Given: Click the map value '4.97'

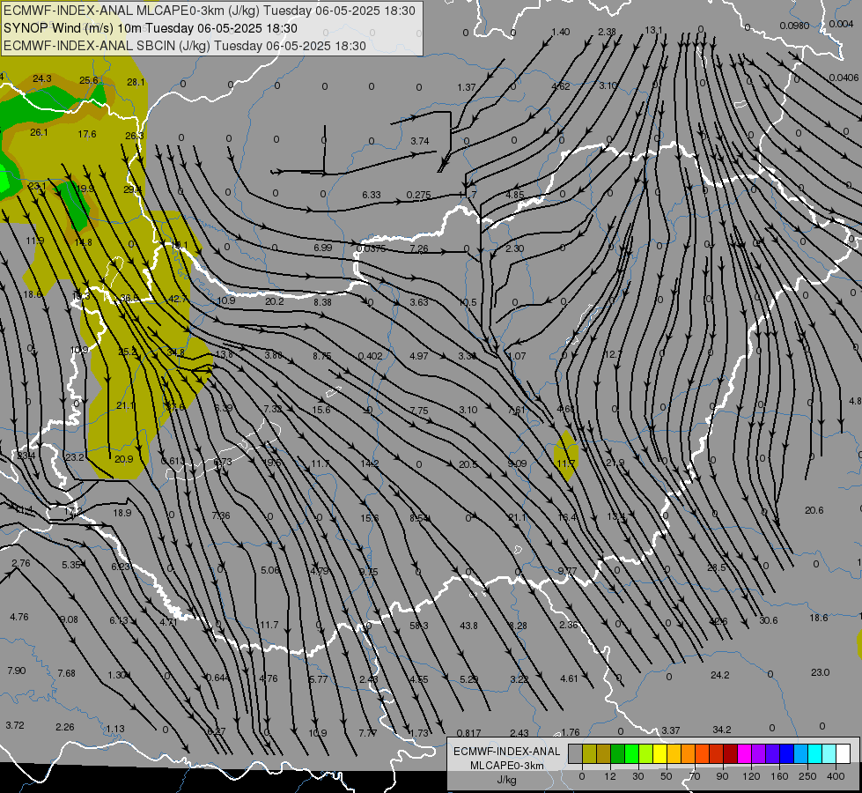Looking at the screenshot, I should point(419,356).
